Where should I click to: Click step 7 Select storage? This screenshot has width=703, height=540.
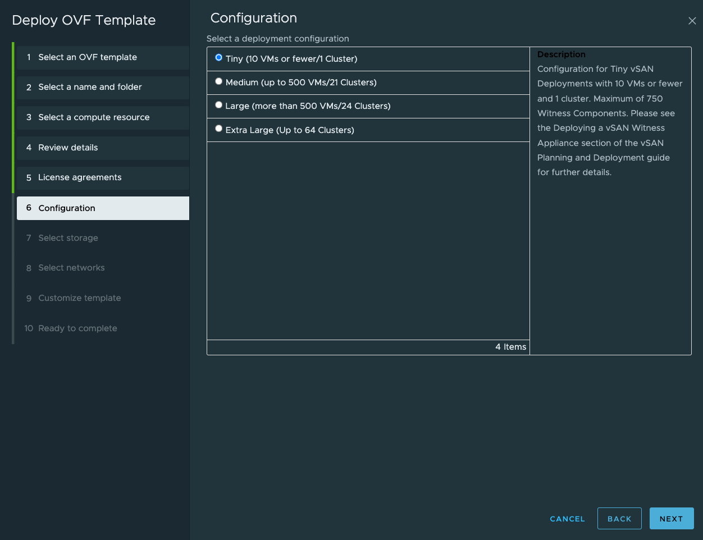(x=68, y=238)
